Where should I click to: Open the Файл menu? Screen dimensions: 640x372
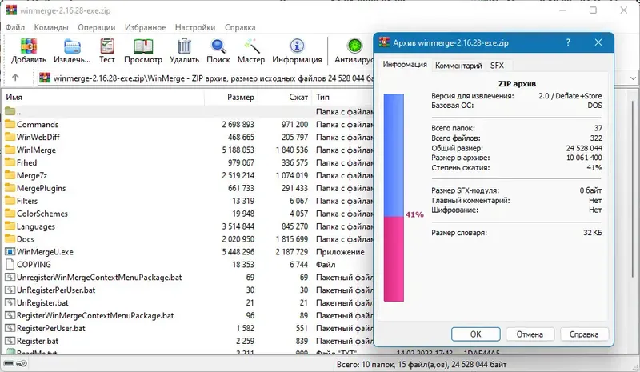click(15, 27)
